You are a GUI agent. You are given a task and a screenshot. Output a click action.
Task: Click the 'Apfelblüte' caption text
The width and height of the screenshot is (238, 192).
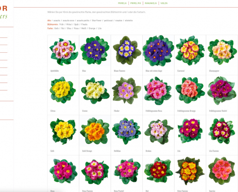[x=54, y=71]
